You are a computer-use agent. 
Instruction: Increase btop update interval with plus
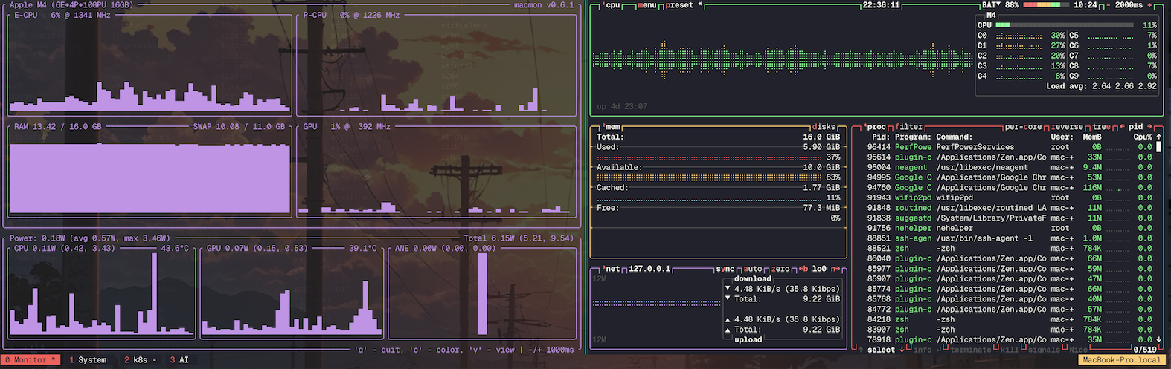point(1149,5)
